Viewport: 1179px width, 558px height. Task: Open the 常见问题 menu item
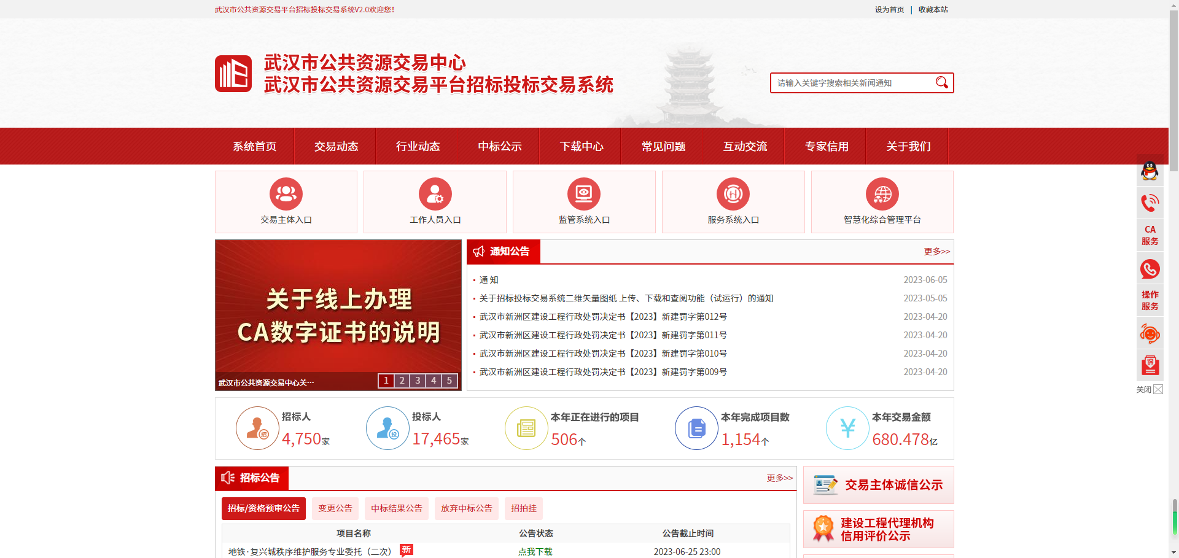[x=663, y=146]
